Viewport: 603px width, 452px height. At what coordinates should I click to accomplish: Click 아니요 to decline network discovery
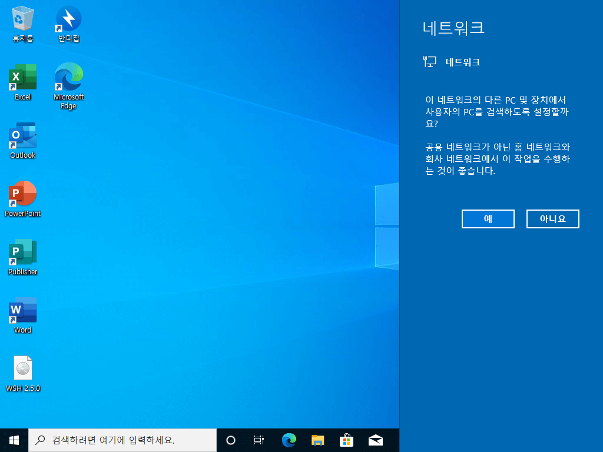(x=552, y=219)
